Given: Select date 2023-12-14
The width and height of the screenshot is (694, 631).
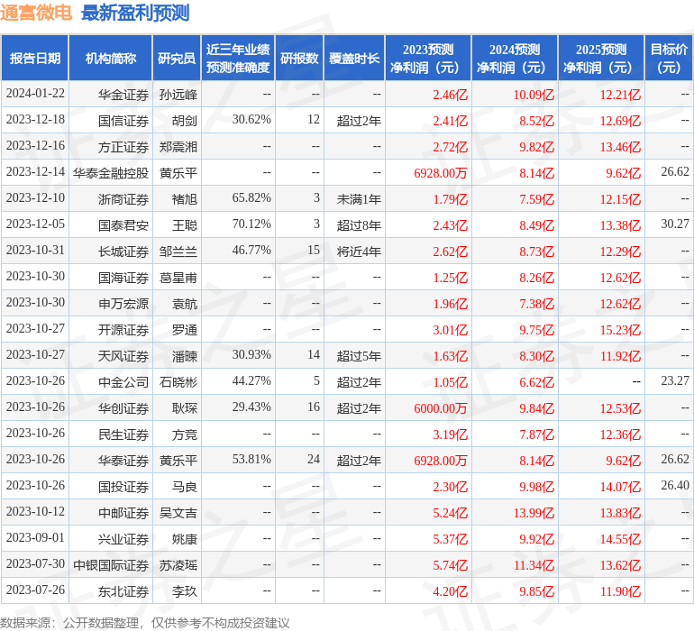Looking at the screenshot, I should pos(35,172).
